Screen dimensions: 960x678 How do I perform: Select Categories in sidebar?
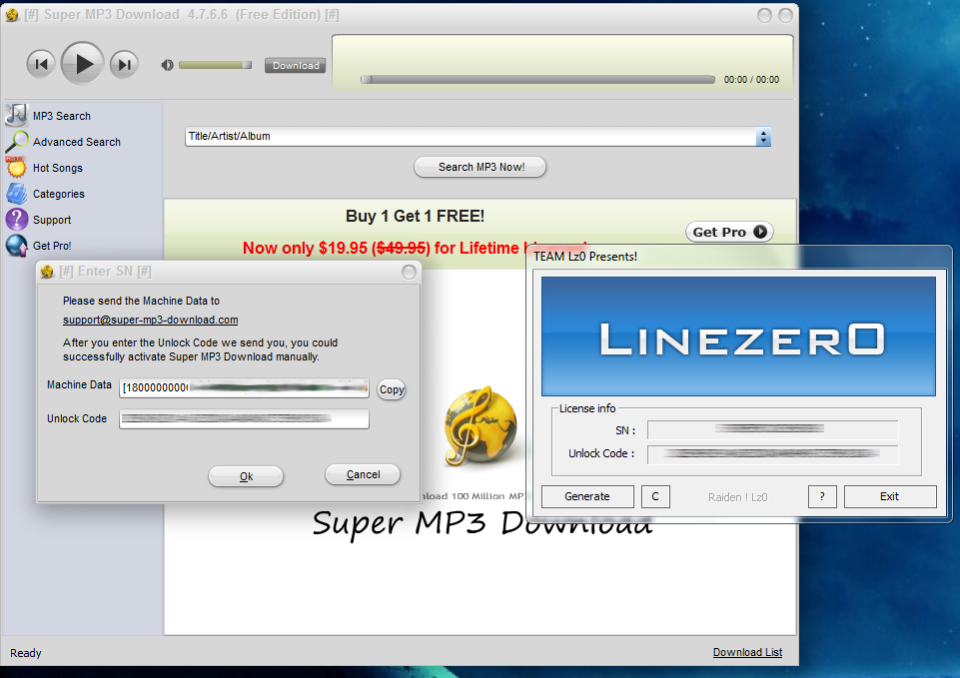pyautogui.click(x=59, y=194)
